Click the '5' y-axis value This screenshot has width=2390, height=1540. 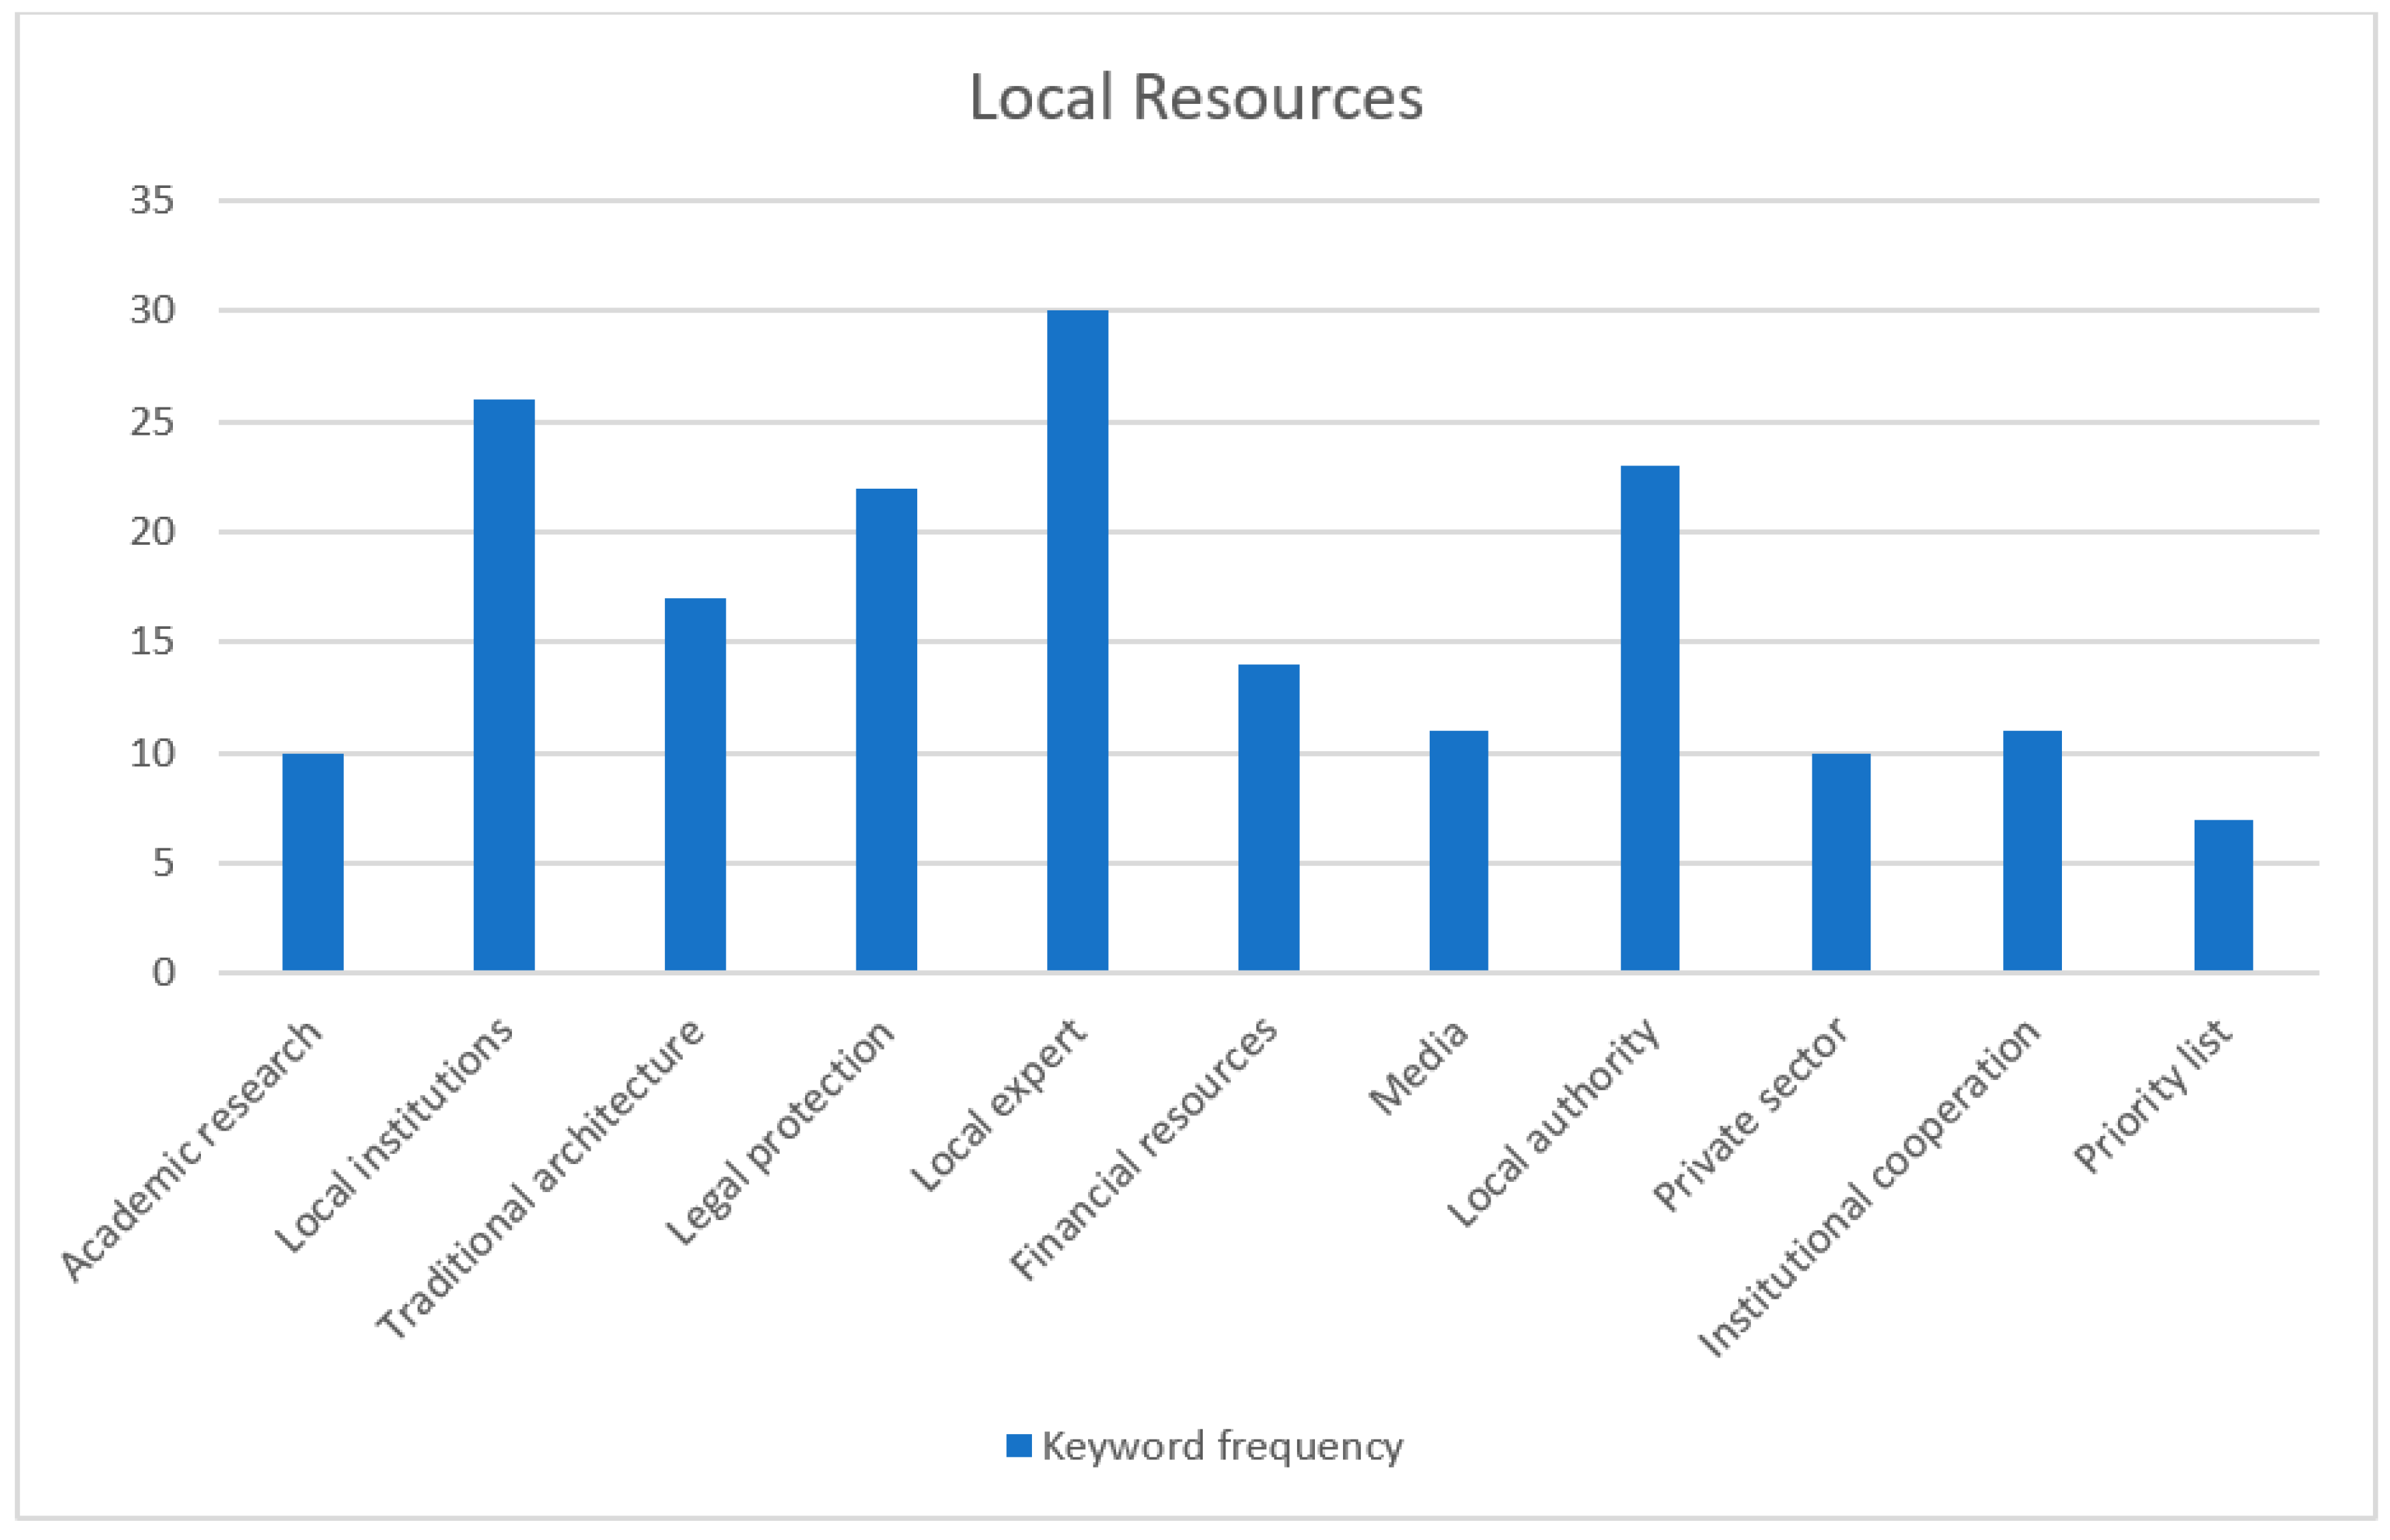pos(164,863)
